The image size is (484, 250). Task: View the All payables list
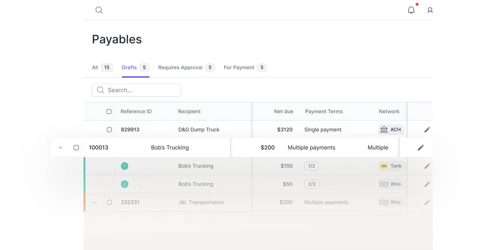click(95, 67)
